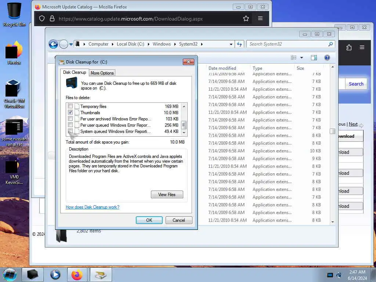Image resolution: width=376 pixels, height=282 pixels.
Task: Open Firefox tracking protection shield icon
Action: 42,18
